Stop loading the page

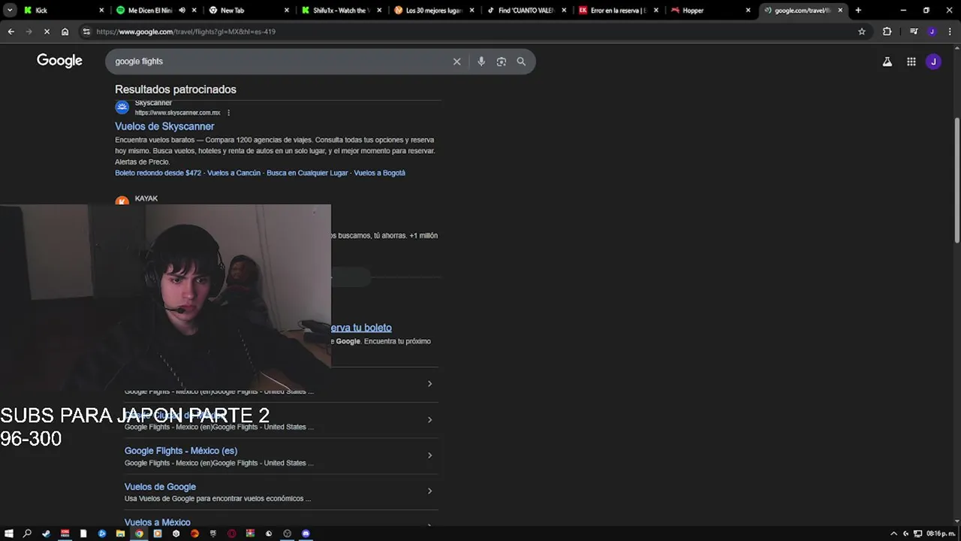[47, 32]
